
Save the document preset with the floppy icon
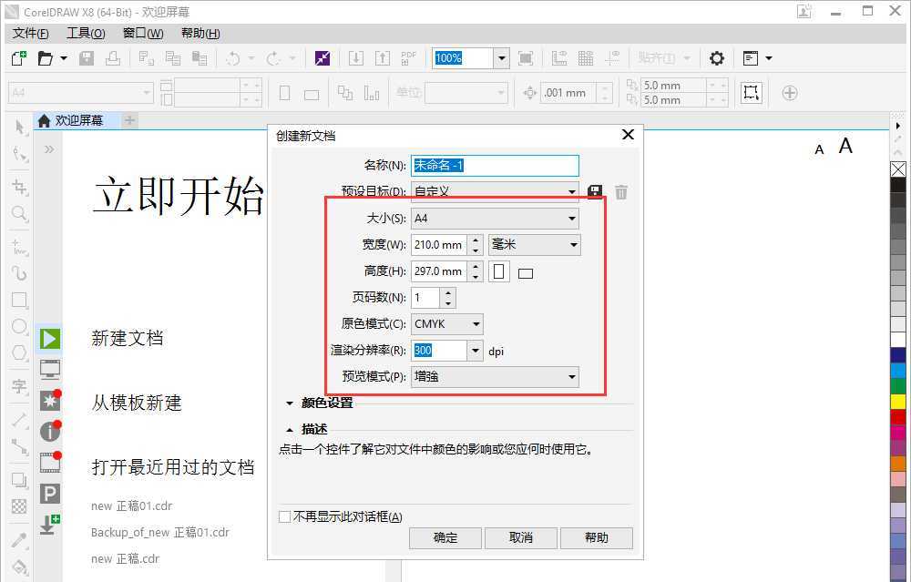[x=595, y=191]
